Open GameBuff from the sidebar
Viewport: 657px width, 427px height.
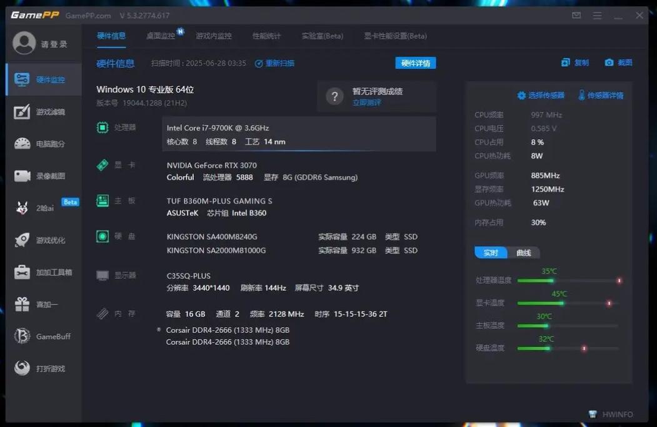coord(23,336)
